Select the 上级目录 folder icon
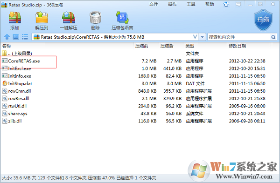Image resolution: width=280 pixels, height=183 pixels. (x=5, y=53)
